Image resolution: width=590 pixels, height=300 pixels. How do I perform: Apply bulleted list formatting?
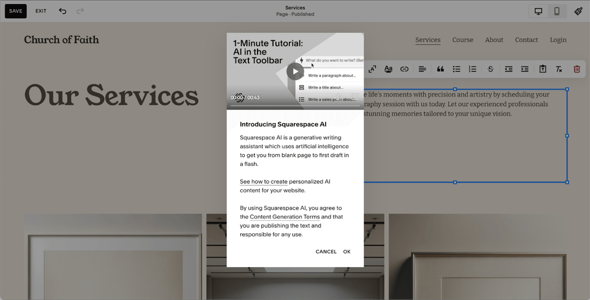(456, 69)
